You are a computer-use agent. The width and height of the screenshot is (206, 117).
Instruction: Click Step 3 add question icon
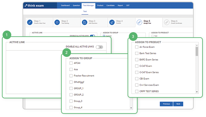85,22
